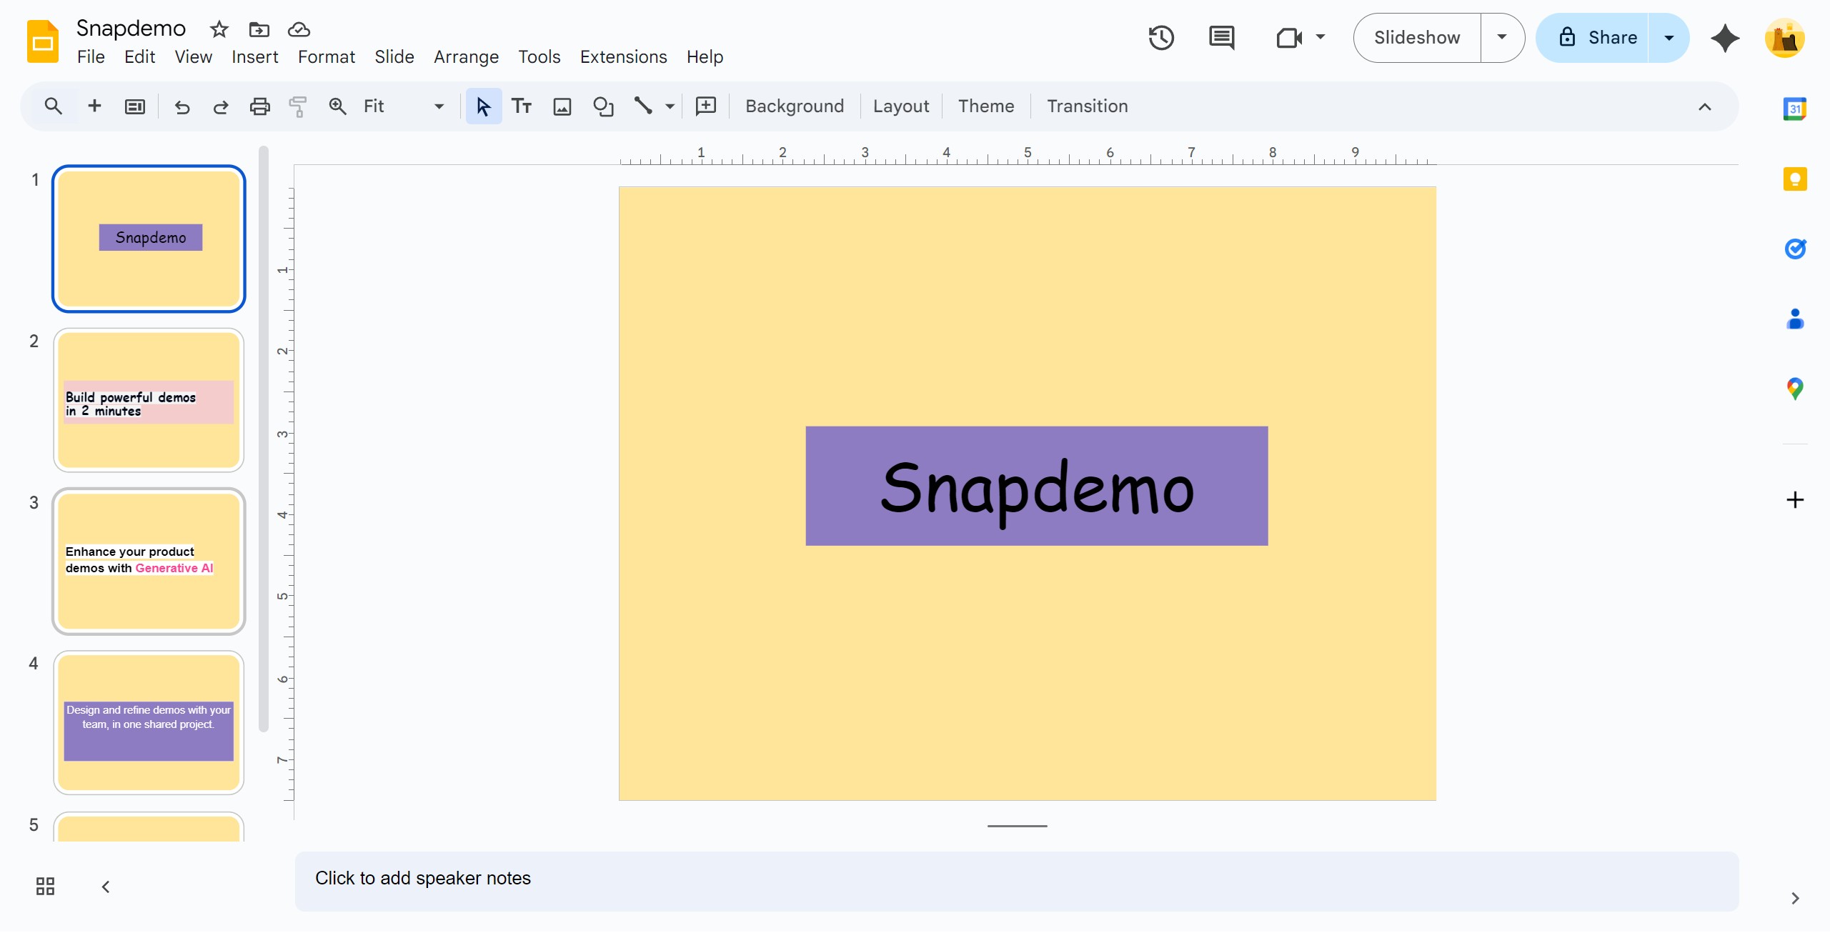Expand video call options arrow
1830x933 pixels.
pos(1321,37)
